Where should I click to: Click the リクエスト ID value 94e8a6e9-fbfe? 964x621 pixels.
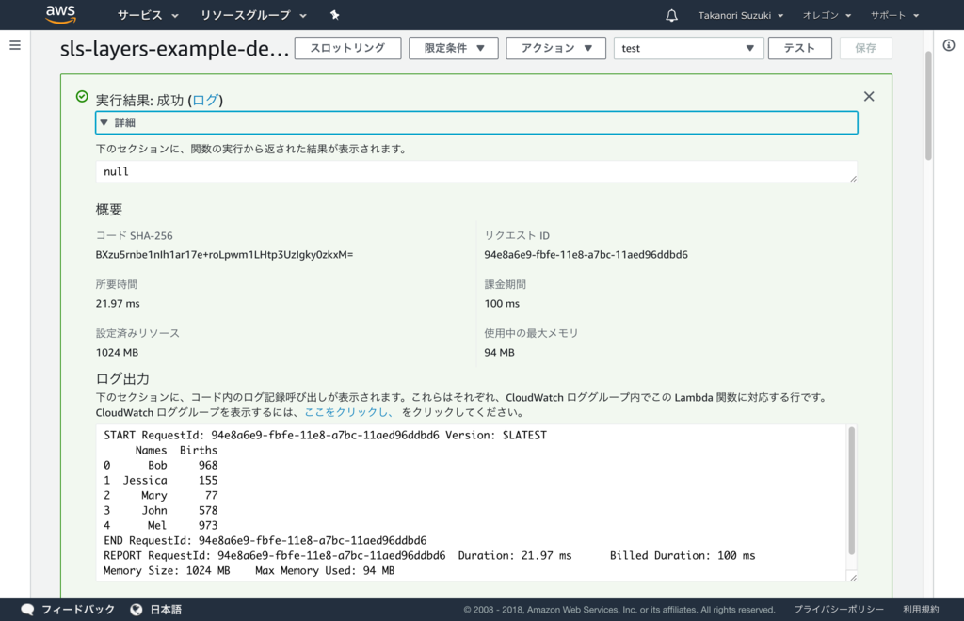(586, 254)
